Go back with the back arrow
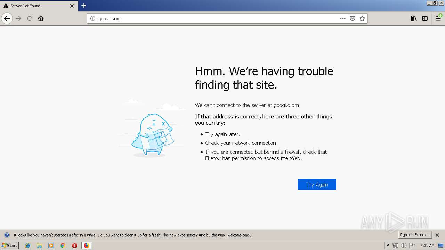 coord(7,18)
